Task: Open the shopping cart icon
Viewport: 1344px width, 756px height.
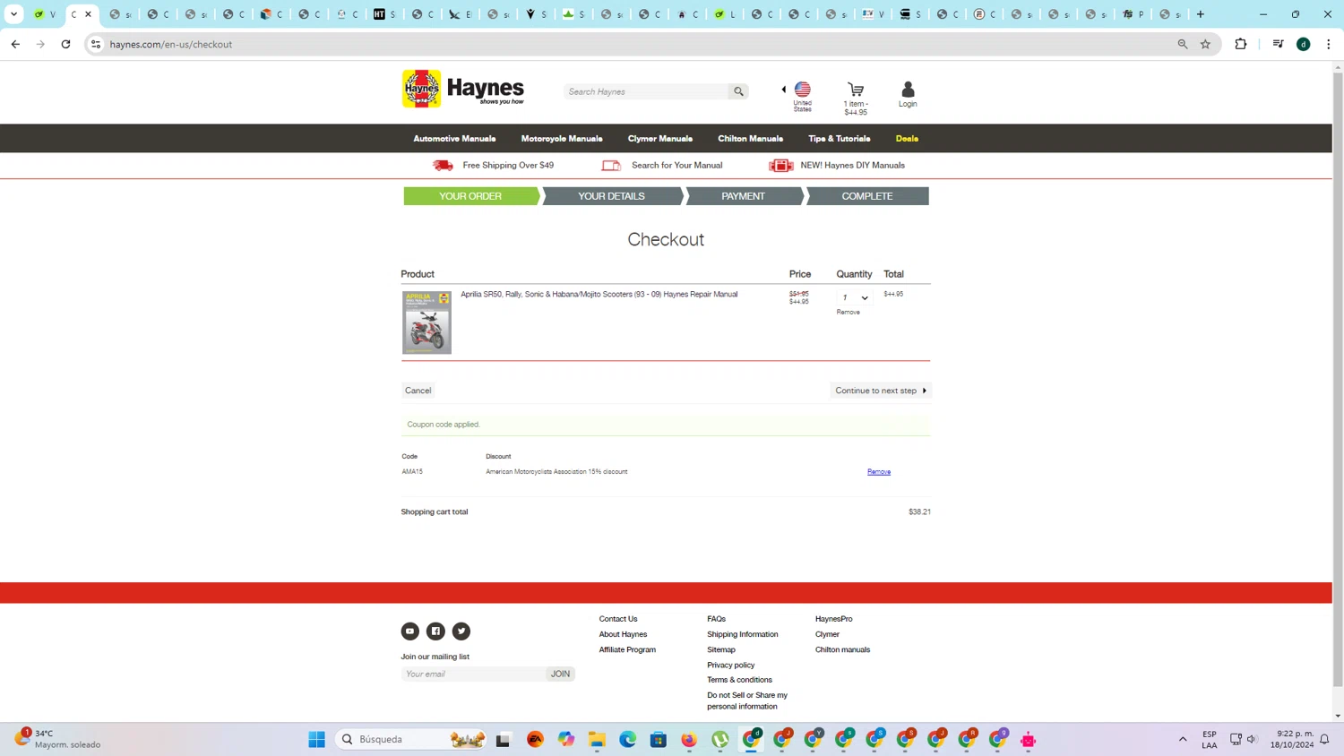Action: (856, 90)
